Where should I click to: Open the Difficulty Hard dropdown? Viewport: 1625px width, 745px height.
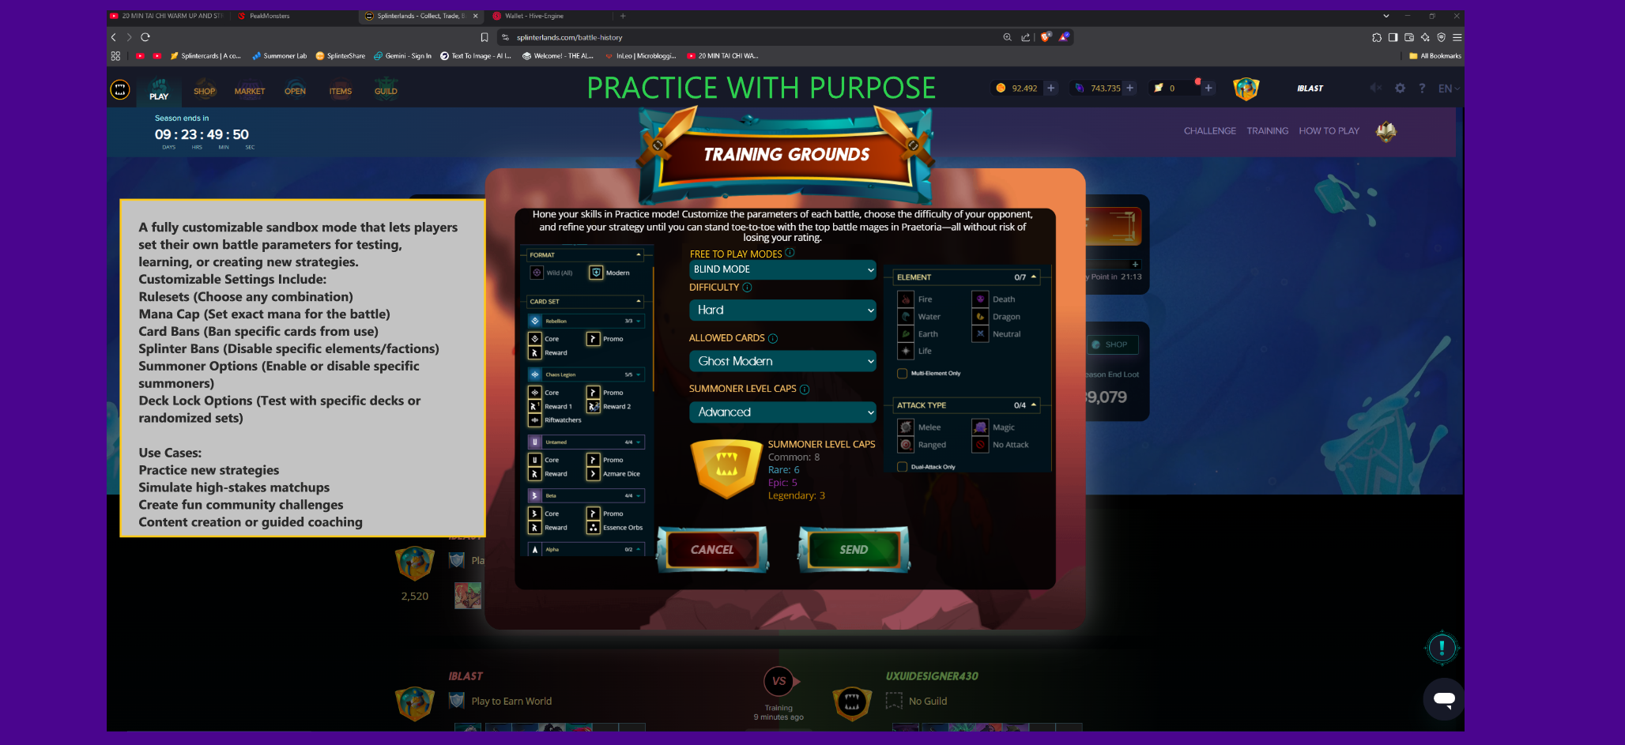pyautogui.click(x=782, y=310)
